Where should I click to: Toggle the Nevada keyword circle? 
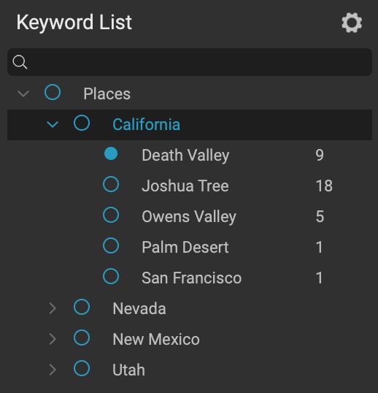(82, 307)
